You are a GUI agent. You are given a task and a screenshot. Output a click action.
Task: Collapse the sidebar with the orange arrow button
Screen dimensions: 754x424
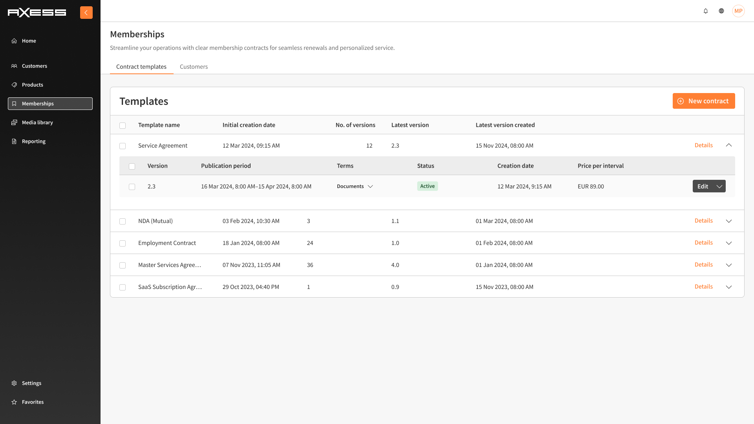[86, 13]
